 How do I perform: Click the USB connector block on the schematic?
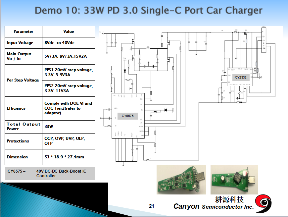(x=264, y=40)
